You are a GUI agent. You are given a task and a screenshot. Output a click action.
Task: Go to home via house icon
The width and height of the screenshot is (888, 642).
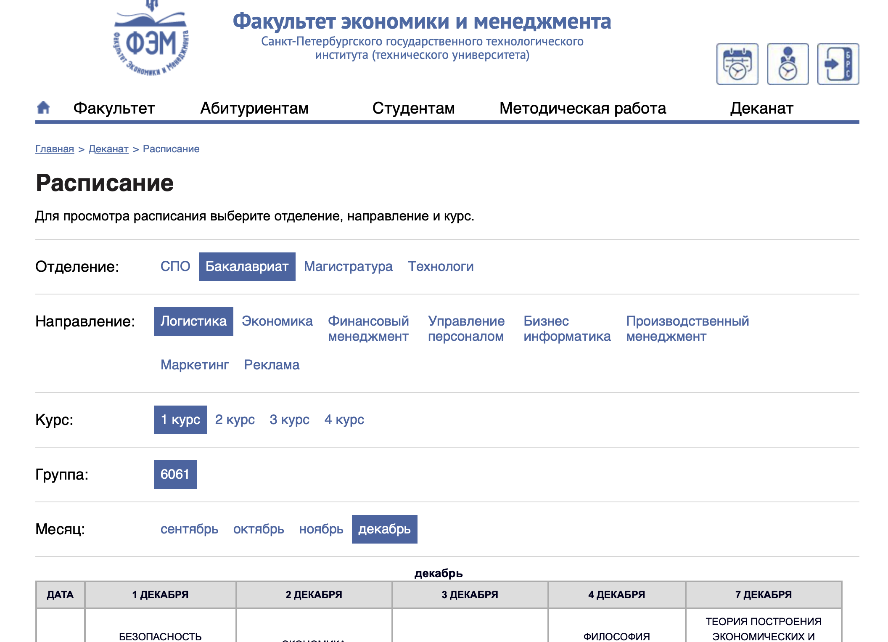point(43,108)
